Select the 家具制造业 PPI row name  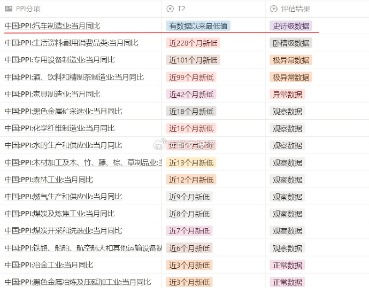(52, 94)
